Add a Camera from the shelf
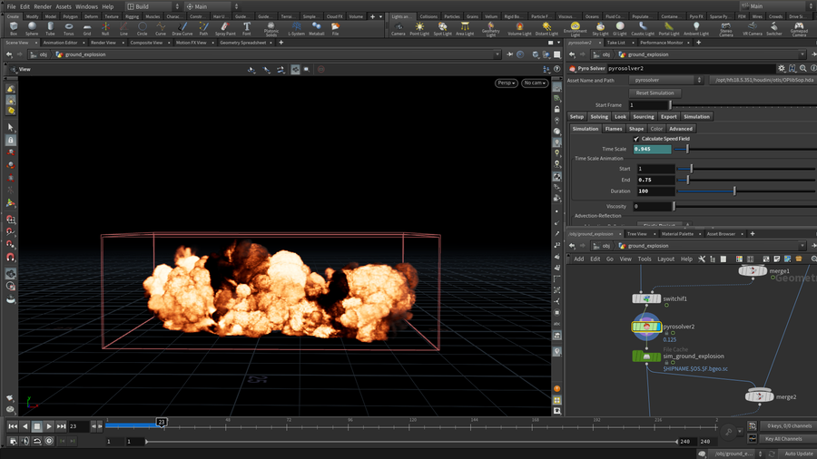817x459 pixels. point(399,28)
